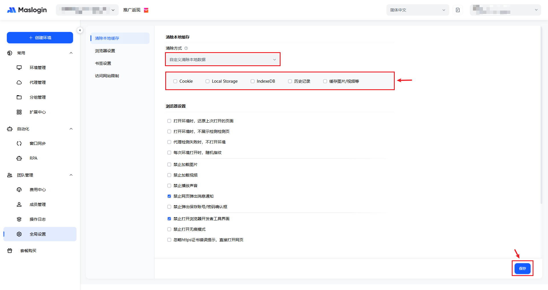Open 扩展中心 grid icon in sidebar
Image resolution: width=548 pixels, height=290 pixels.
click(x=19, y=112)
